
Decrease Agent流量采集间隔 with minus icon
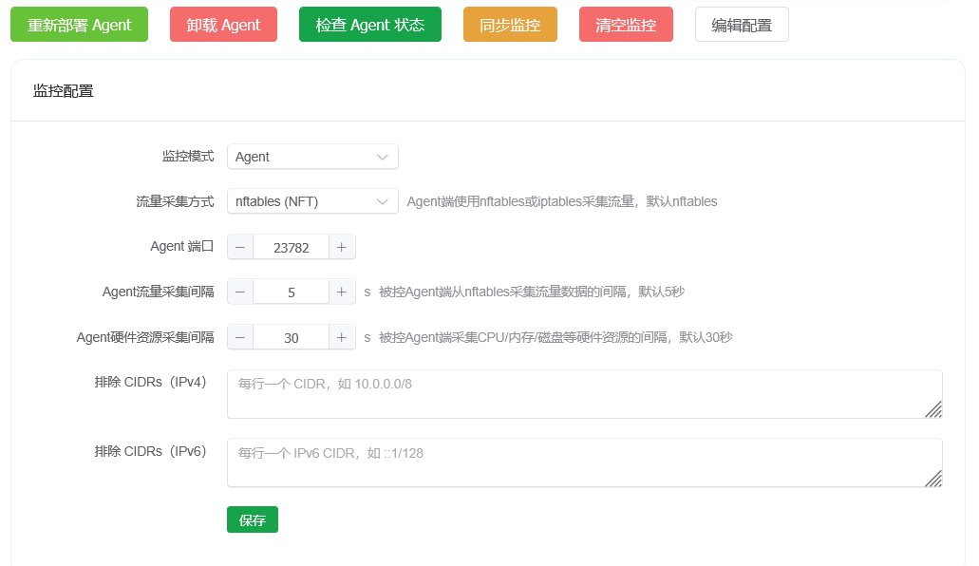(x=240, y=292)
